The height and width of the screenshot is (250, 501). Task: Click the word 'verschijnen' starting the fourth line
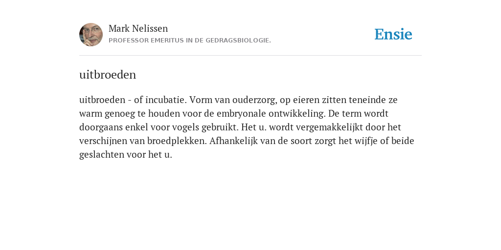click(103, 141)
